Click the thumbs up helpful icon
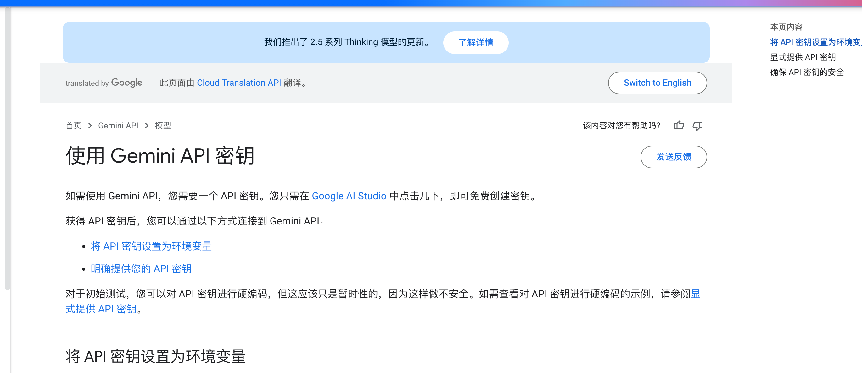The height and width of the screenshot is (373, 862). point(679,125)
